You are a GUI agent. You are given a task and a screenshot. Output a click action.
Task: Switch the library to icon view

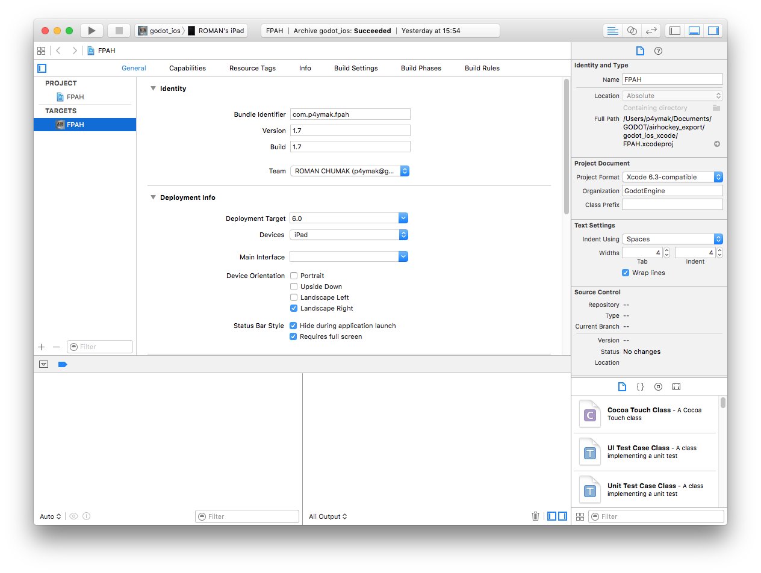click(580, 516)
